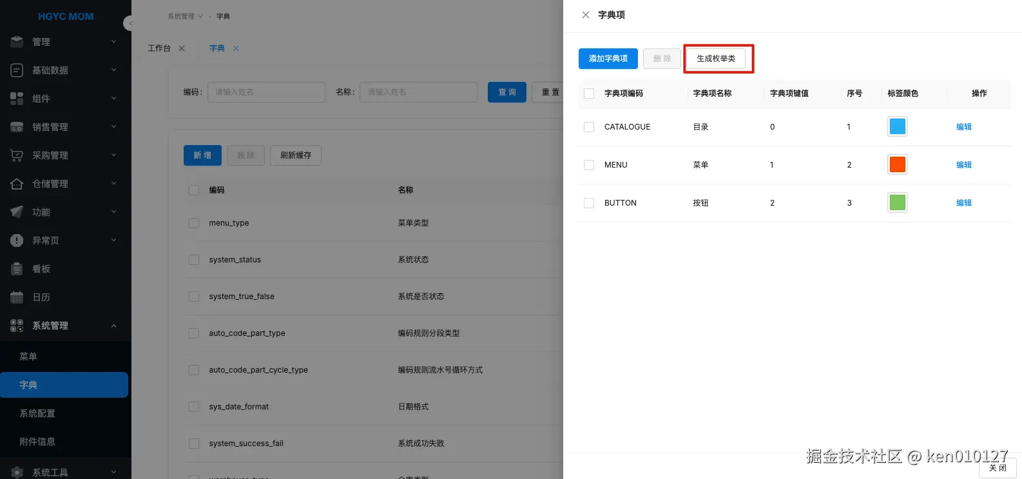This screenshot has height=479, width=1022.
Task: Check the auto_code_part_cycle_type row checkbox
Action: [x=194, y=370]
